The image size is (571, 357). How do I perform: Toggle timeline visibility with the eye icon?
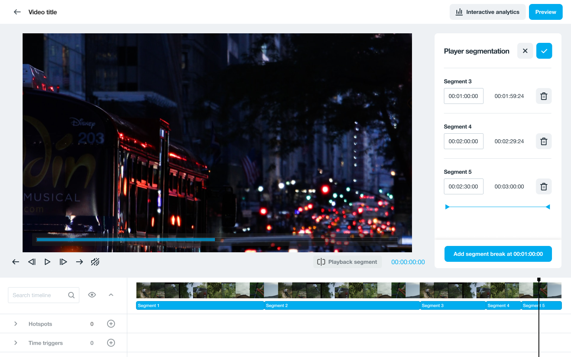point(92,295)
